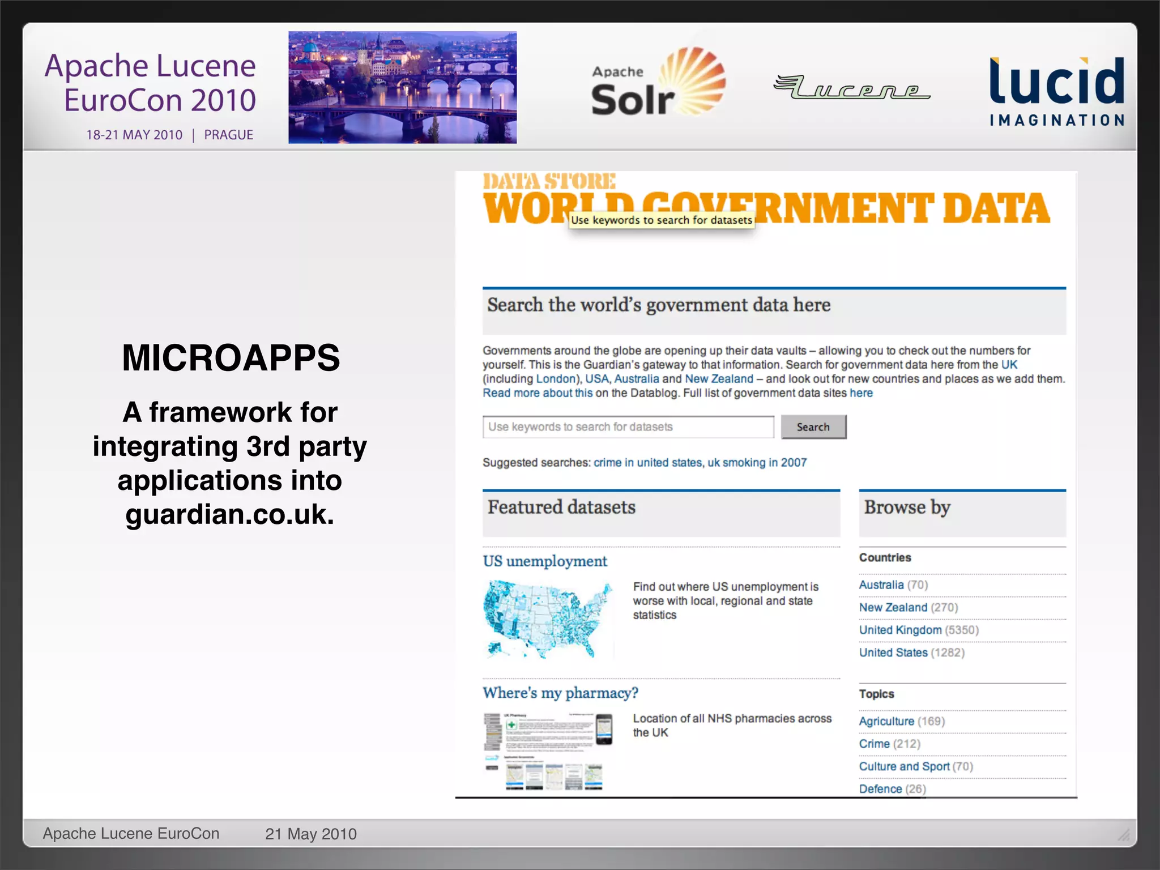Browse topic Culture and Sport (70)

[x=916, y=767]
